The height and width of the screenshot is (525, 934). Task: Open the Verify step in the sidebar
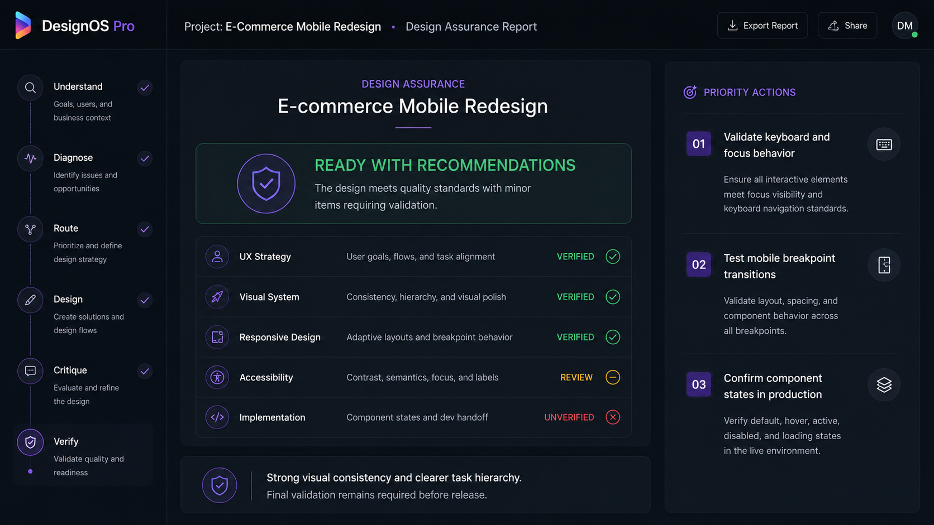click(84, 455)
